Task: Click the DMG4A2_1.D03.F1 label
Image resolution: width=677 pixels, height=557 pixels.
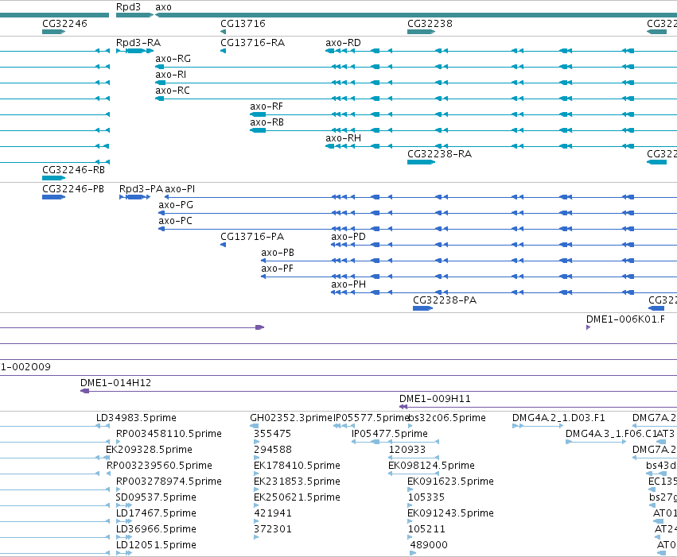Action: [558, 418]
